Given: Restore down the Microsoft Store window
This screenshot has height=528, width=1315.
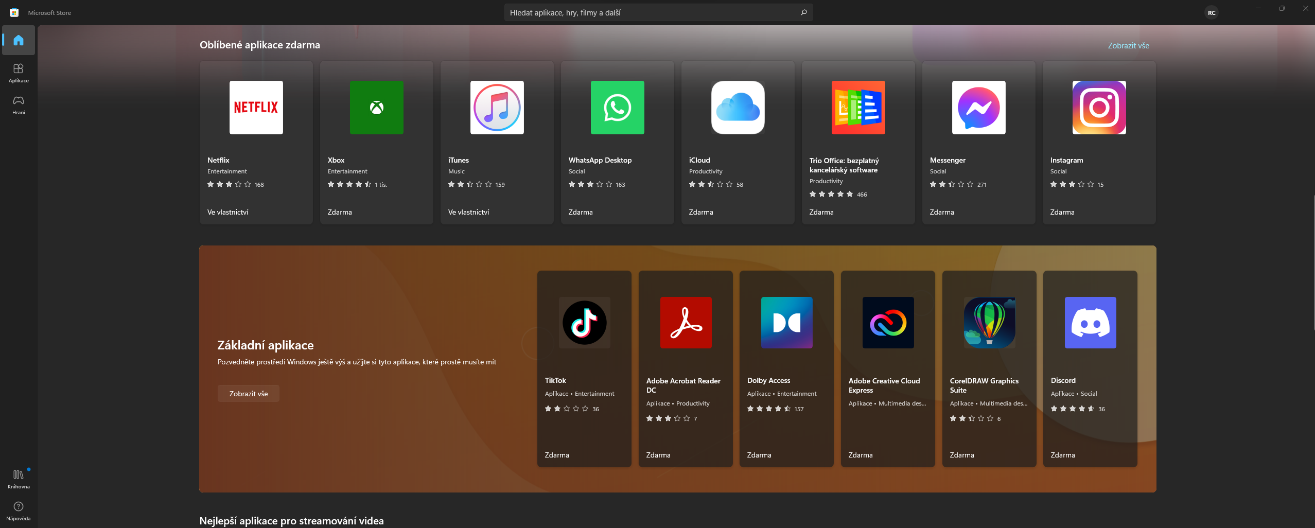Looking at the screenshot, I should pyautogui.click(x=1282, y=8).
